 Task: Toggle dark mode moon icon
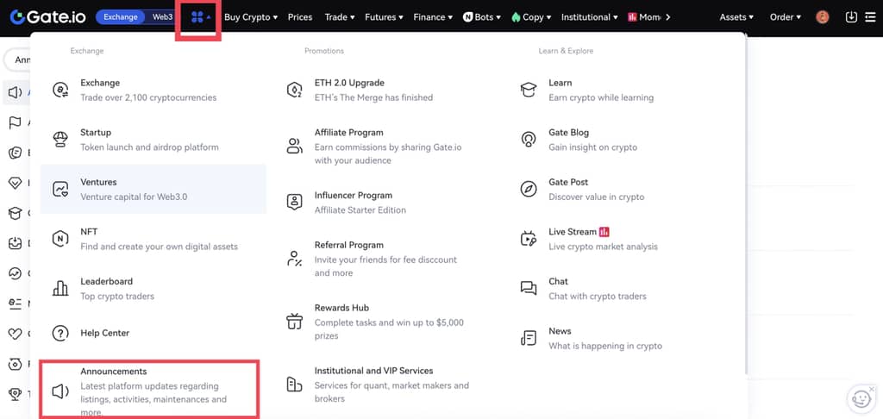point(872,16)
